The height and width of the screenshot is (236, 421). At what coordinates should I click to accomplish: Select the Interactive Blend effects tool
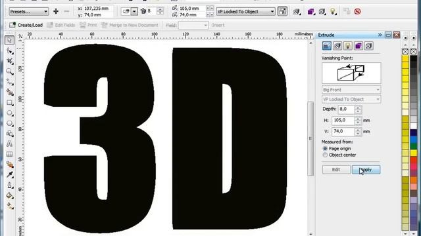10,165
